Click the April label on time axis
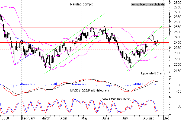This screenshot has width=182, height=120. (x=63, y=118)
